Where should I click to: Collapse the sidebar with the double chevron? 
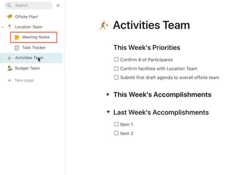click(58, 5)
